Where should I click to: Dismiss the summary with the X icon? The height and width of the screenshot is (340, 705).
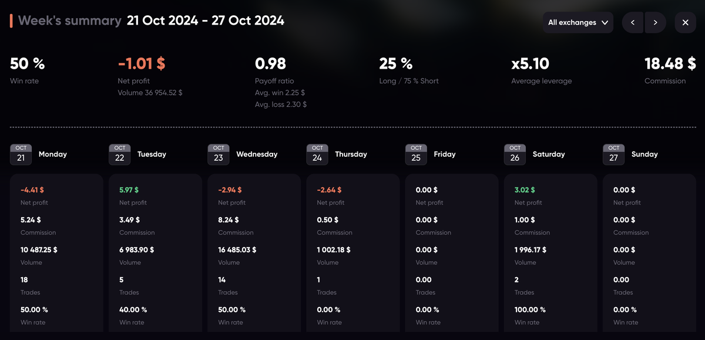(684, 22)
